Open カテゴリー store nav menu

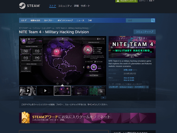(x=49, y=21)
